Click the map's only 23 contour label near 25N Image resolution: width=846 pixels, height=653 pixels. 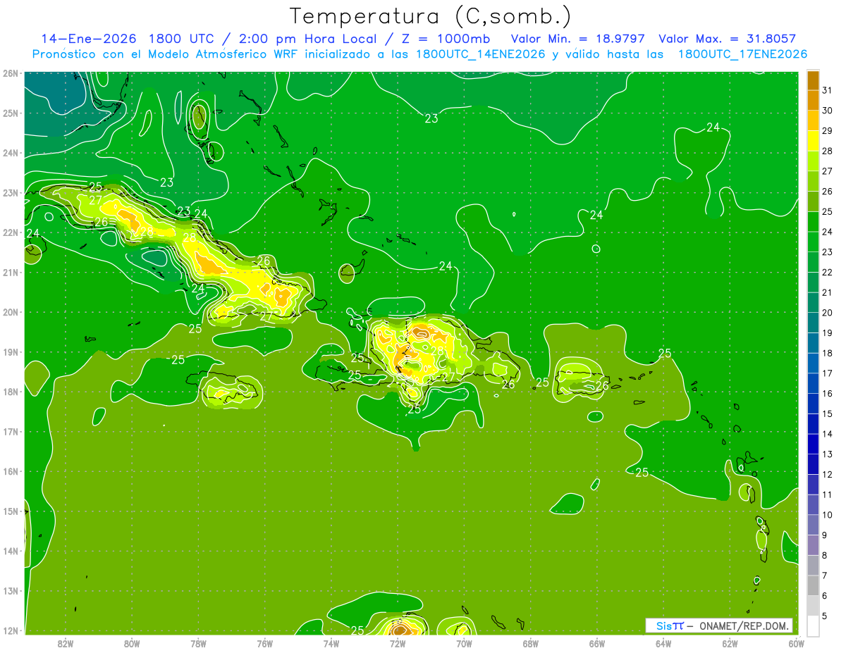(x=431, y=118)
